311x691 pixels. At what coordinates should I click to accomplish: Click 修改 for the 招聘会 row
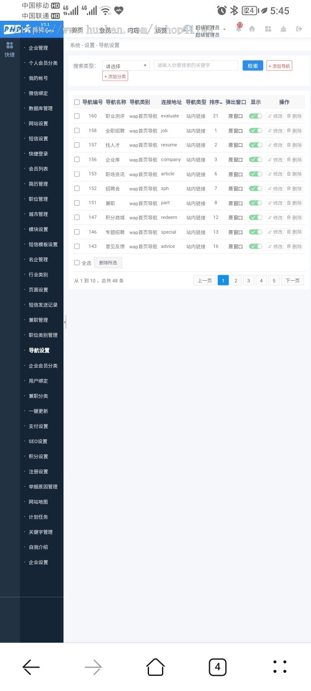coord(275,188)
